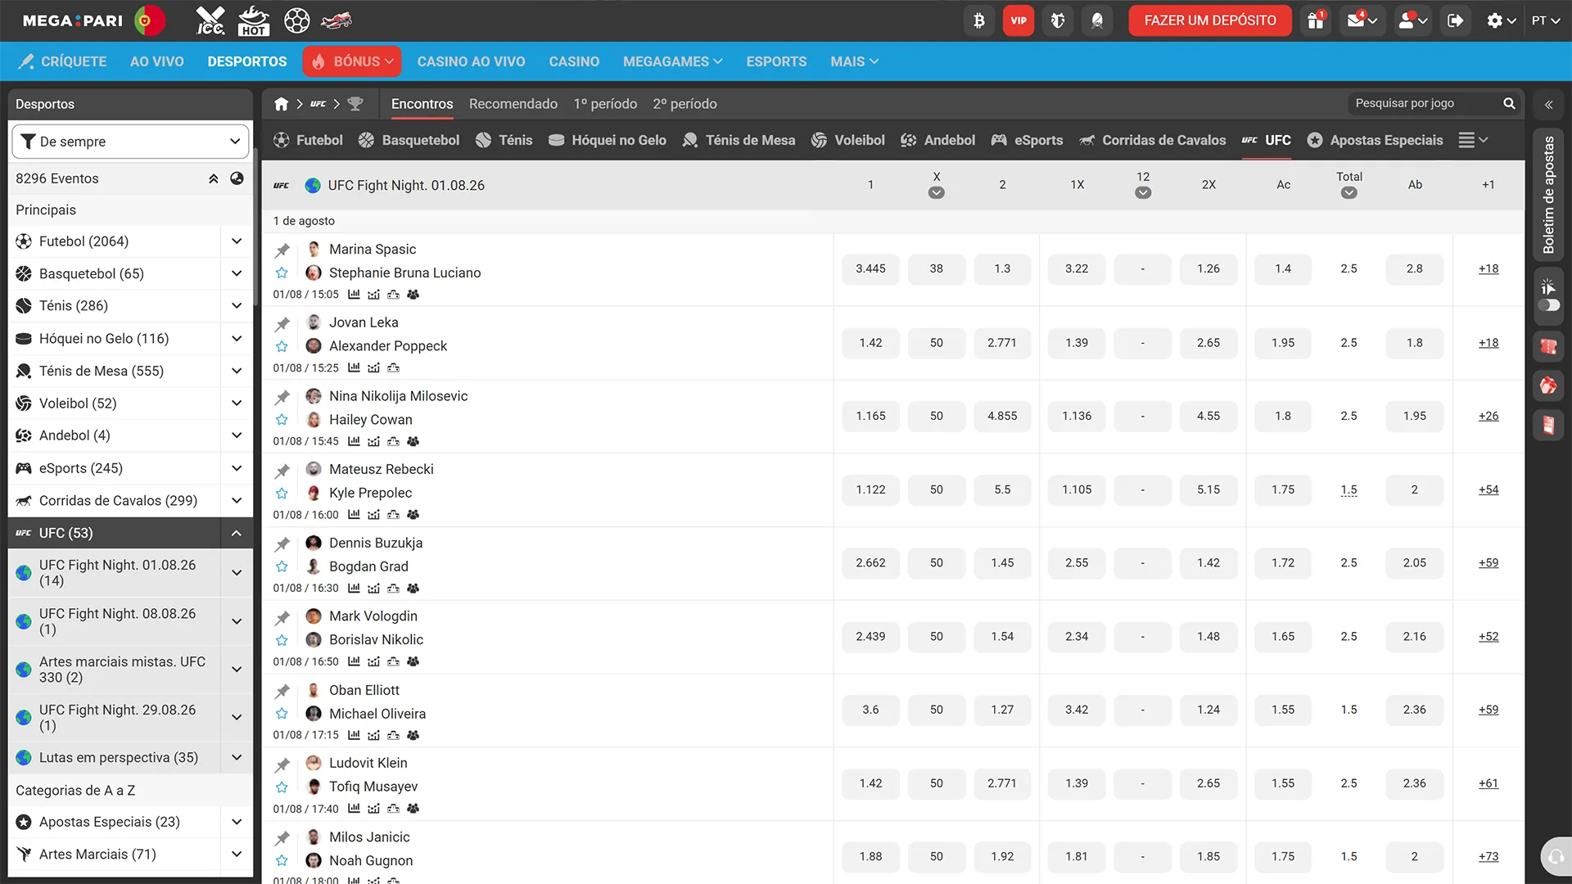Favorite the Vologdin vs Nikolic fight
Viewport: 1572px width, 884px height.
coord(282,640)
